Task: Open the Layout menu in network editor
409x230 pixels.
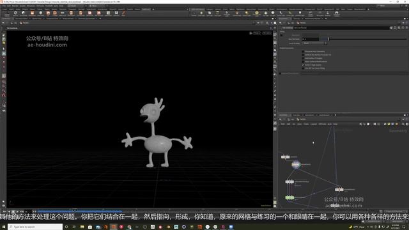Action: pos(314,124)
